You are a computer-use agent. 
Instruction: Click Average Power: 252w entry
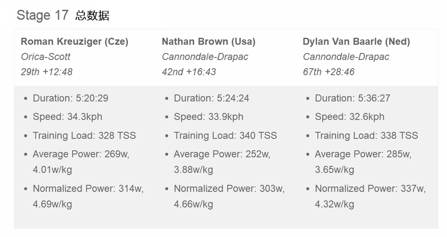click(x=222, y=162)
